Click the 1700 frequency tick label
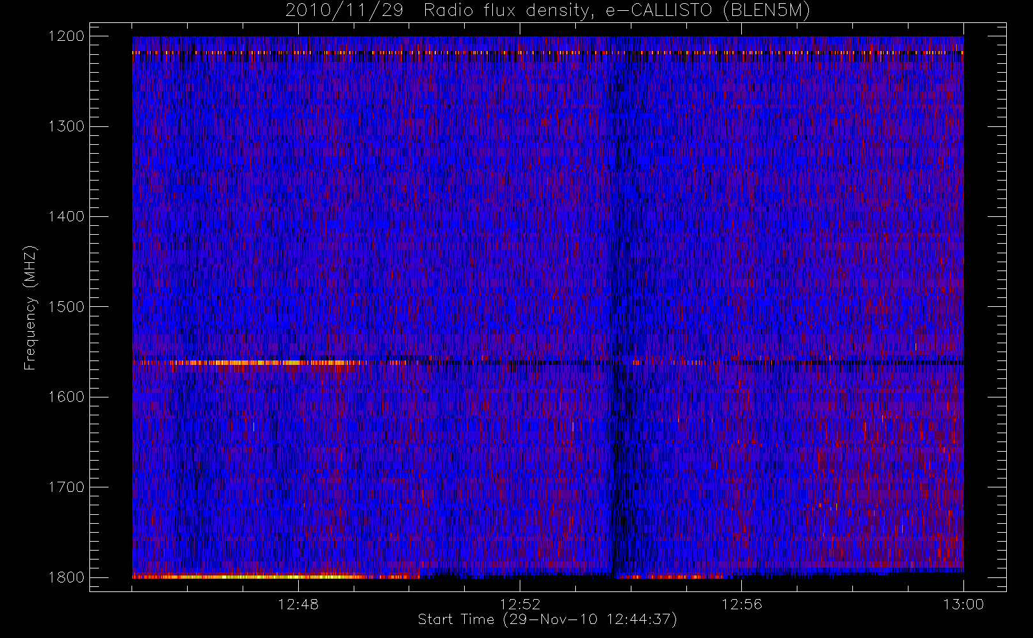 tap(66, 487)
